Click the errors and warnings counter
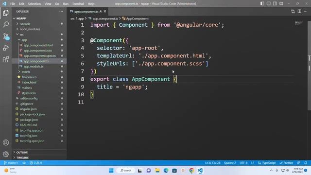 coord(35,163)
